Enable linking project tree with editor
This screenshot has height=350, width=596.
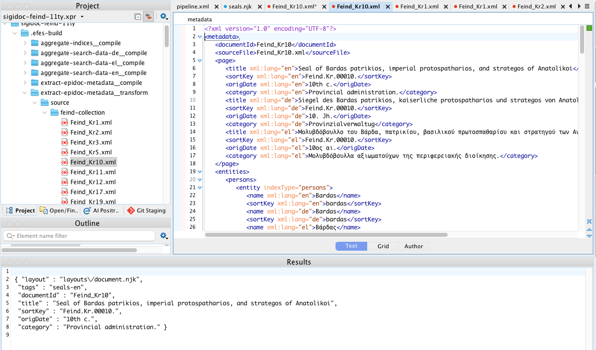click(x=148, y=16)
